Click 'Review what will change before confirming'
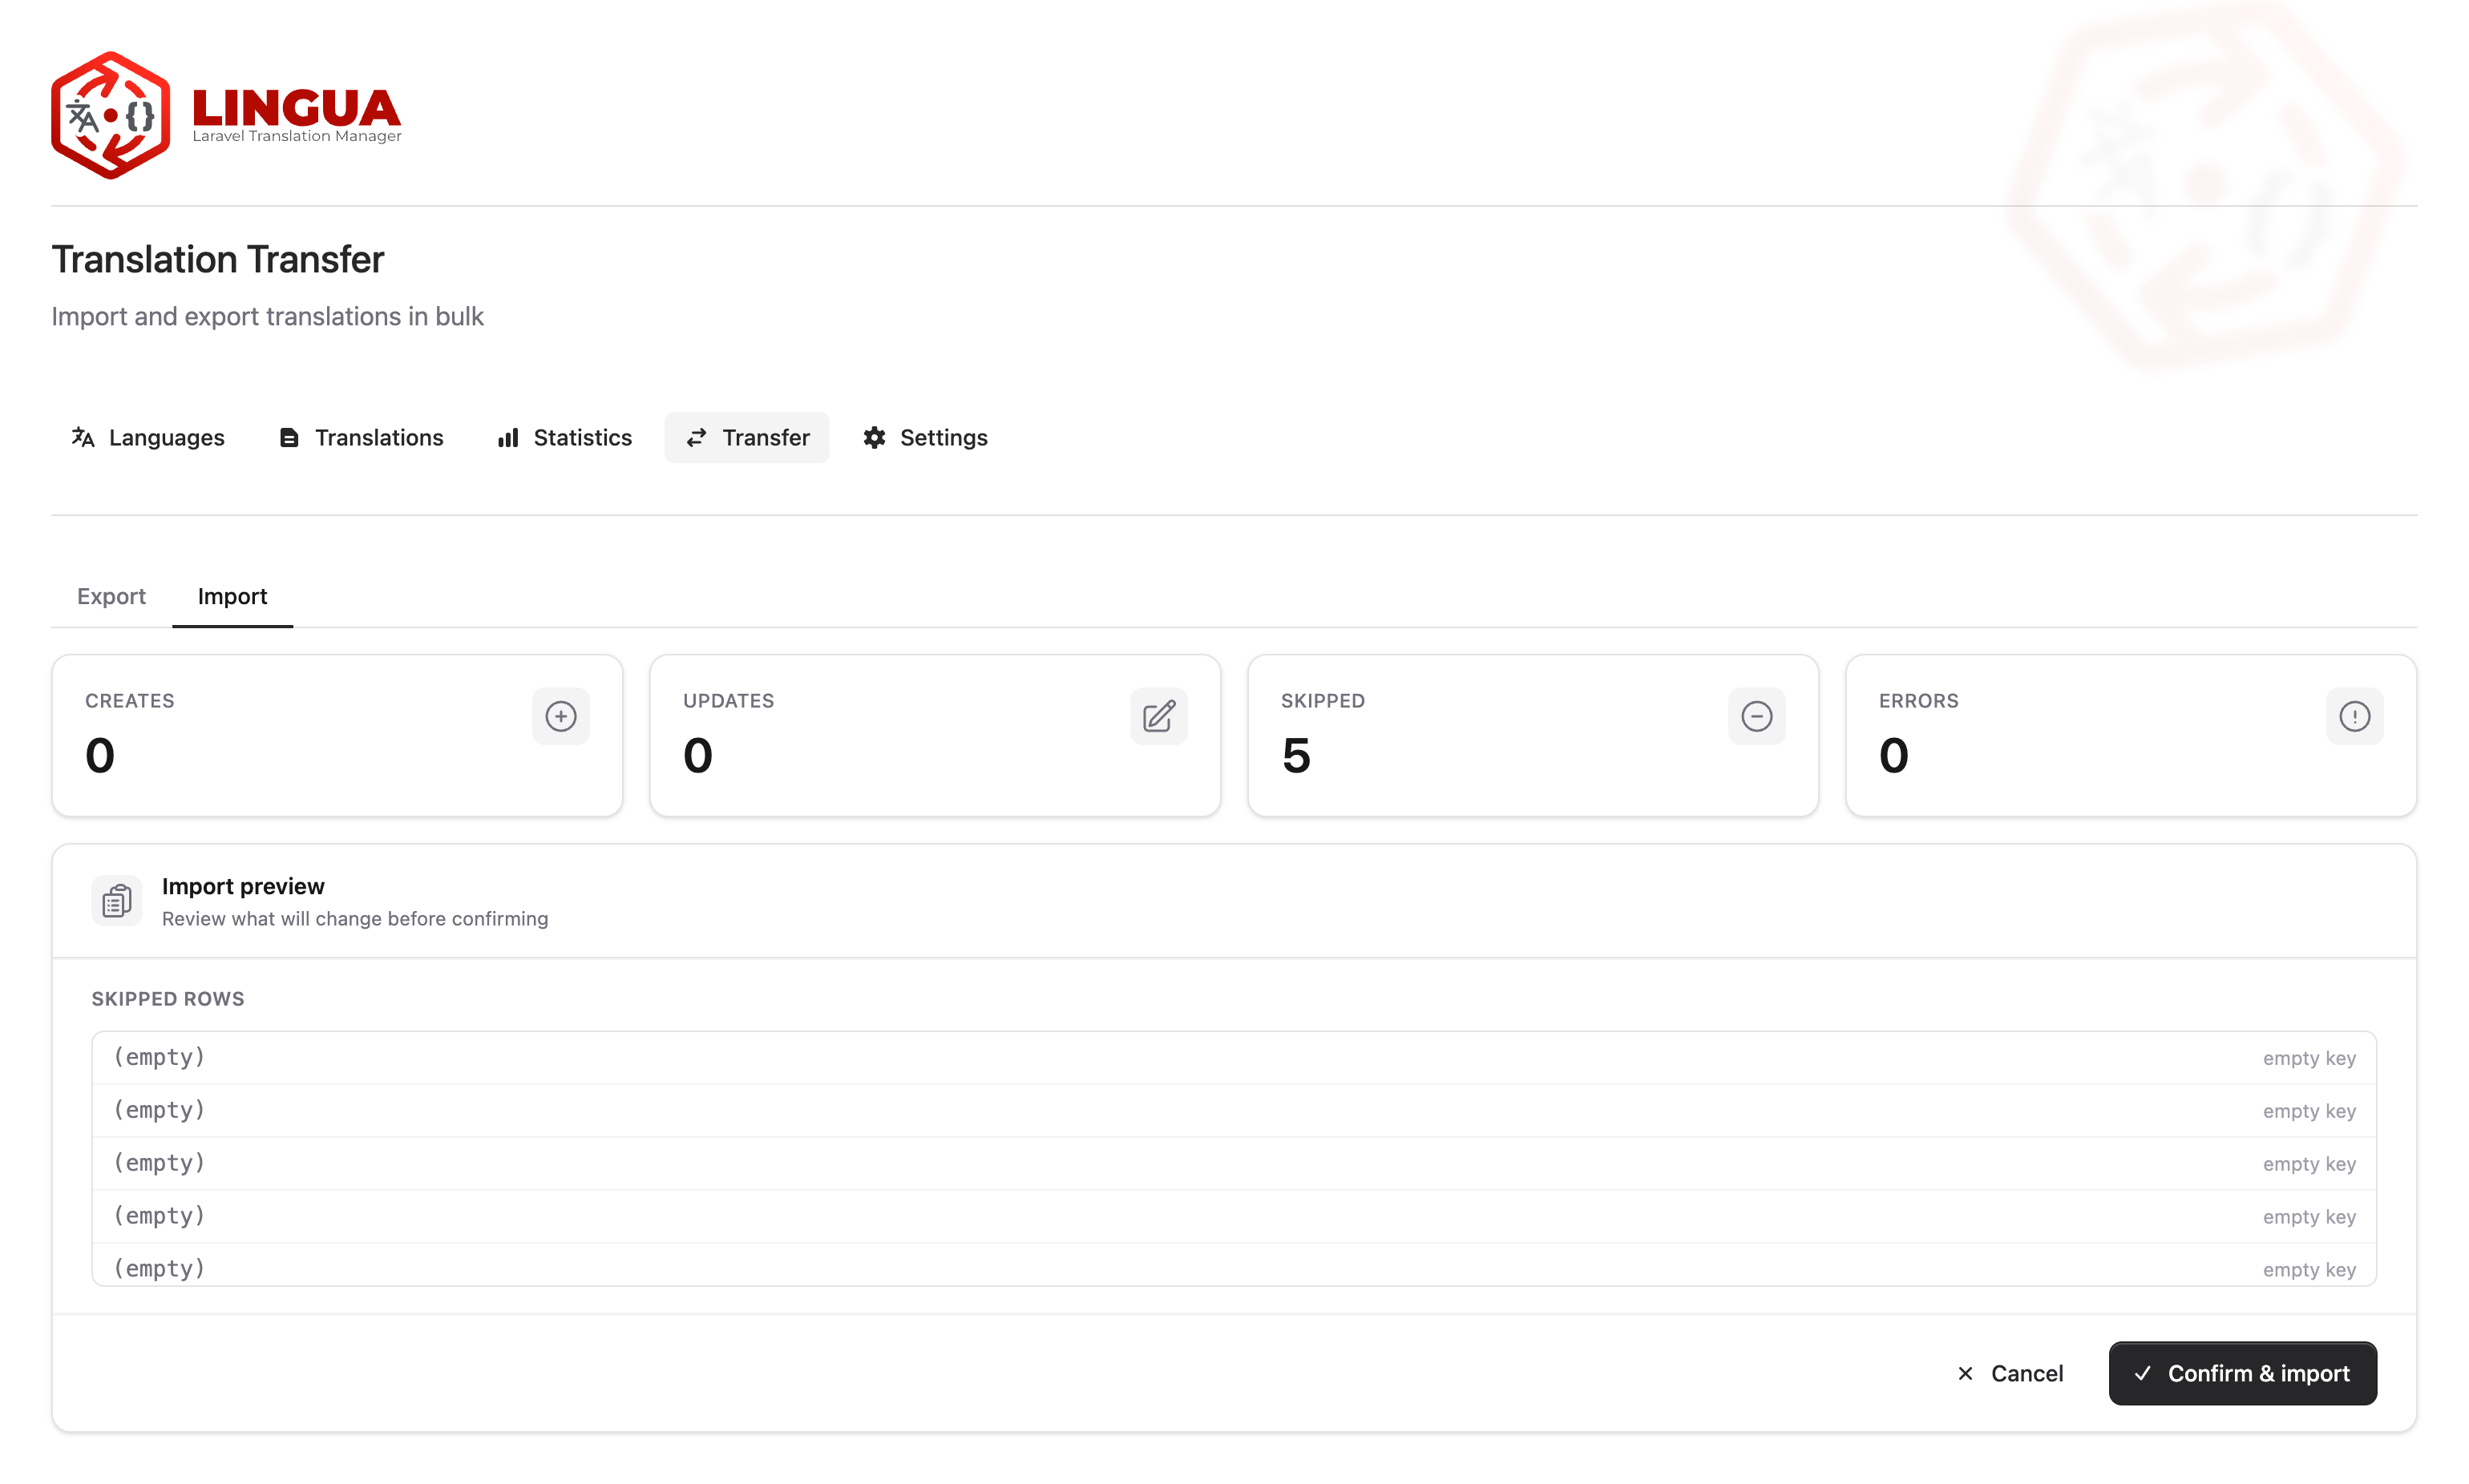Image resolution: width=2469 pixels, height=1484 pixels. [355, 919]
